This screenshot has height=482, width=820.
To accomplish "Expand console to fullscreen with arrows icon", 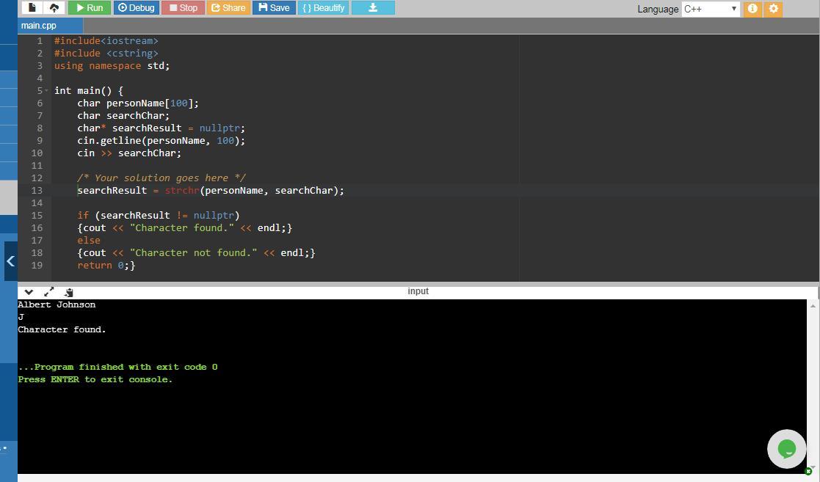I will tap(49, 291).
